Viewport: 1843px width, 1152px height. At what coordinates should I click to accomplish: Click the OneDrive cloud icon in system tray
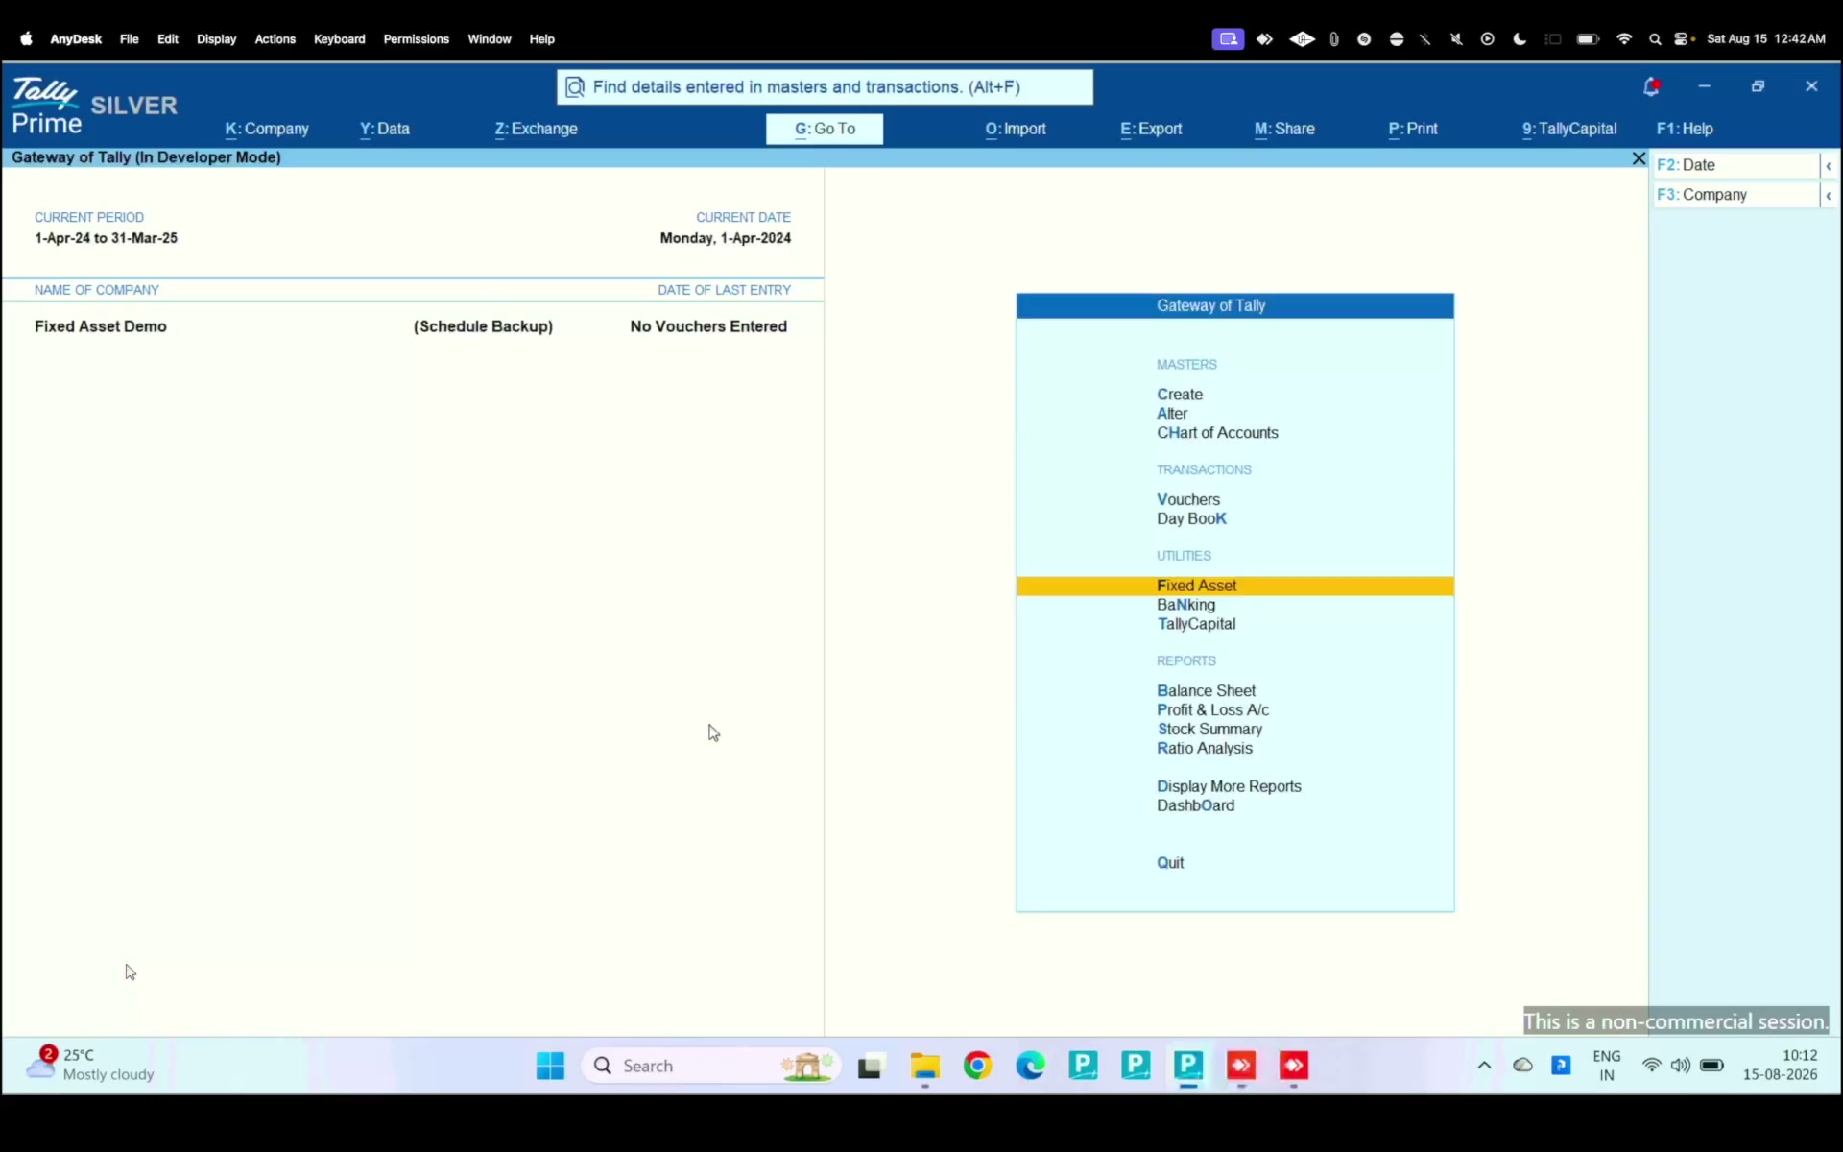[x=1522, y=1066]
